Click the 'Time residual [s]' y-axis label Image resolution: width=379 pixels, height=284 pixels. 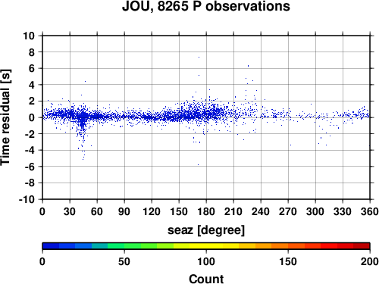pos(5,117)
